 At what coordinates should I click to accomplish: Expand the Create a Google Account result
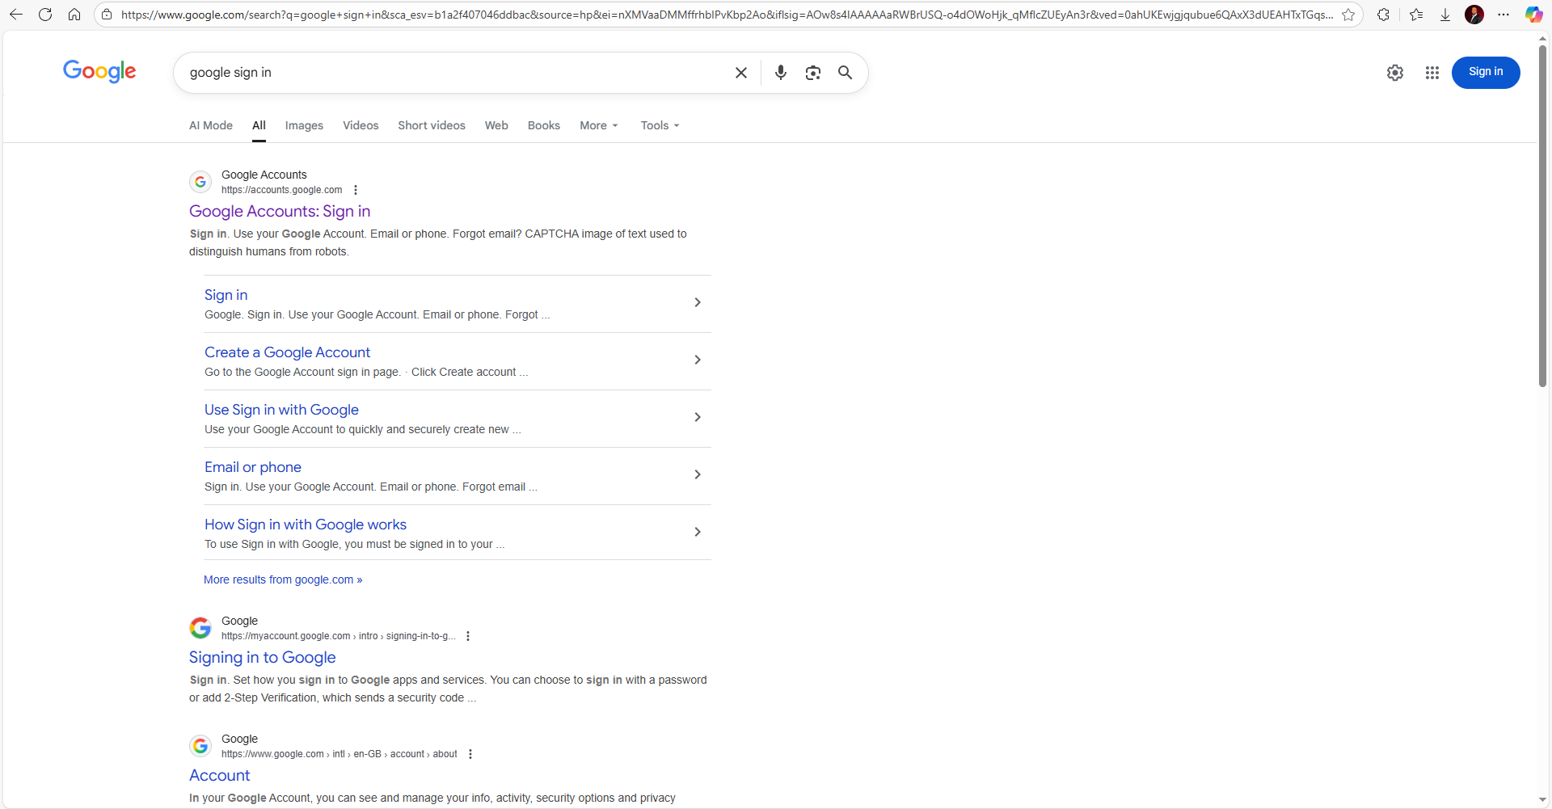click(x=697, y=360)
